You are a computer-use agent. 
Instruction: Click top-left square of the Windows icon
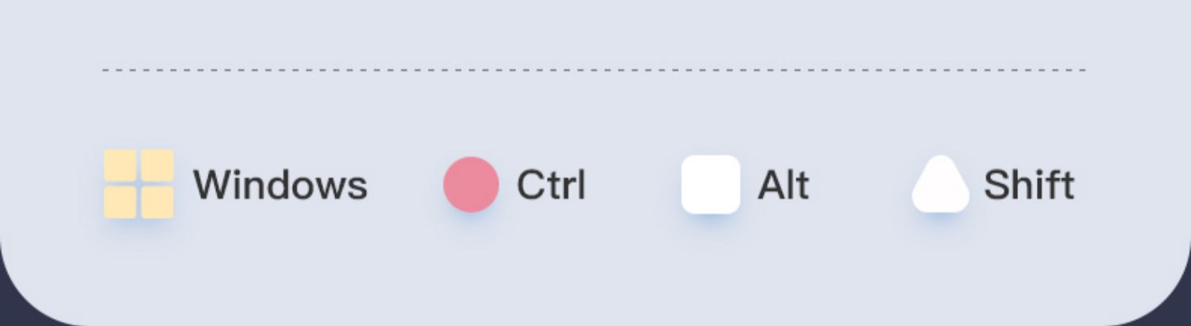click(x=121, y=166)
